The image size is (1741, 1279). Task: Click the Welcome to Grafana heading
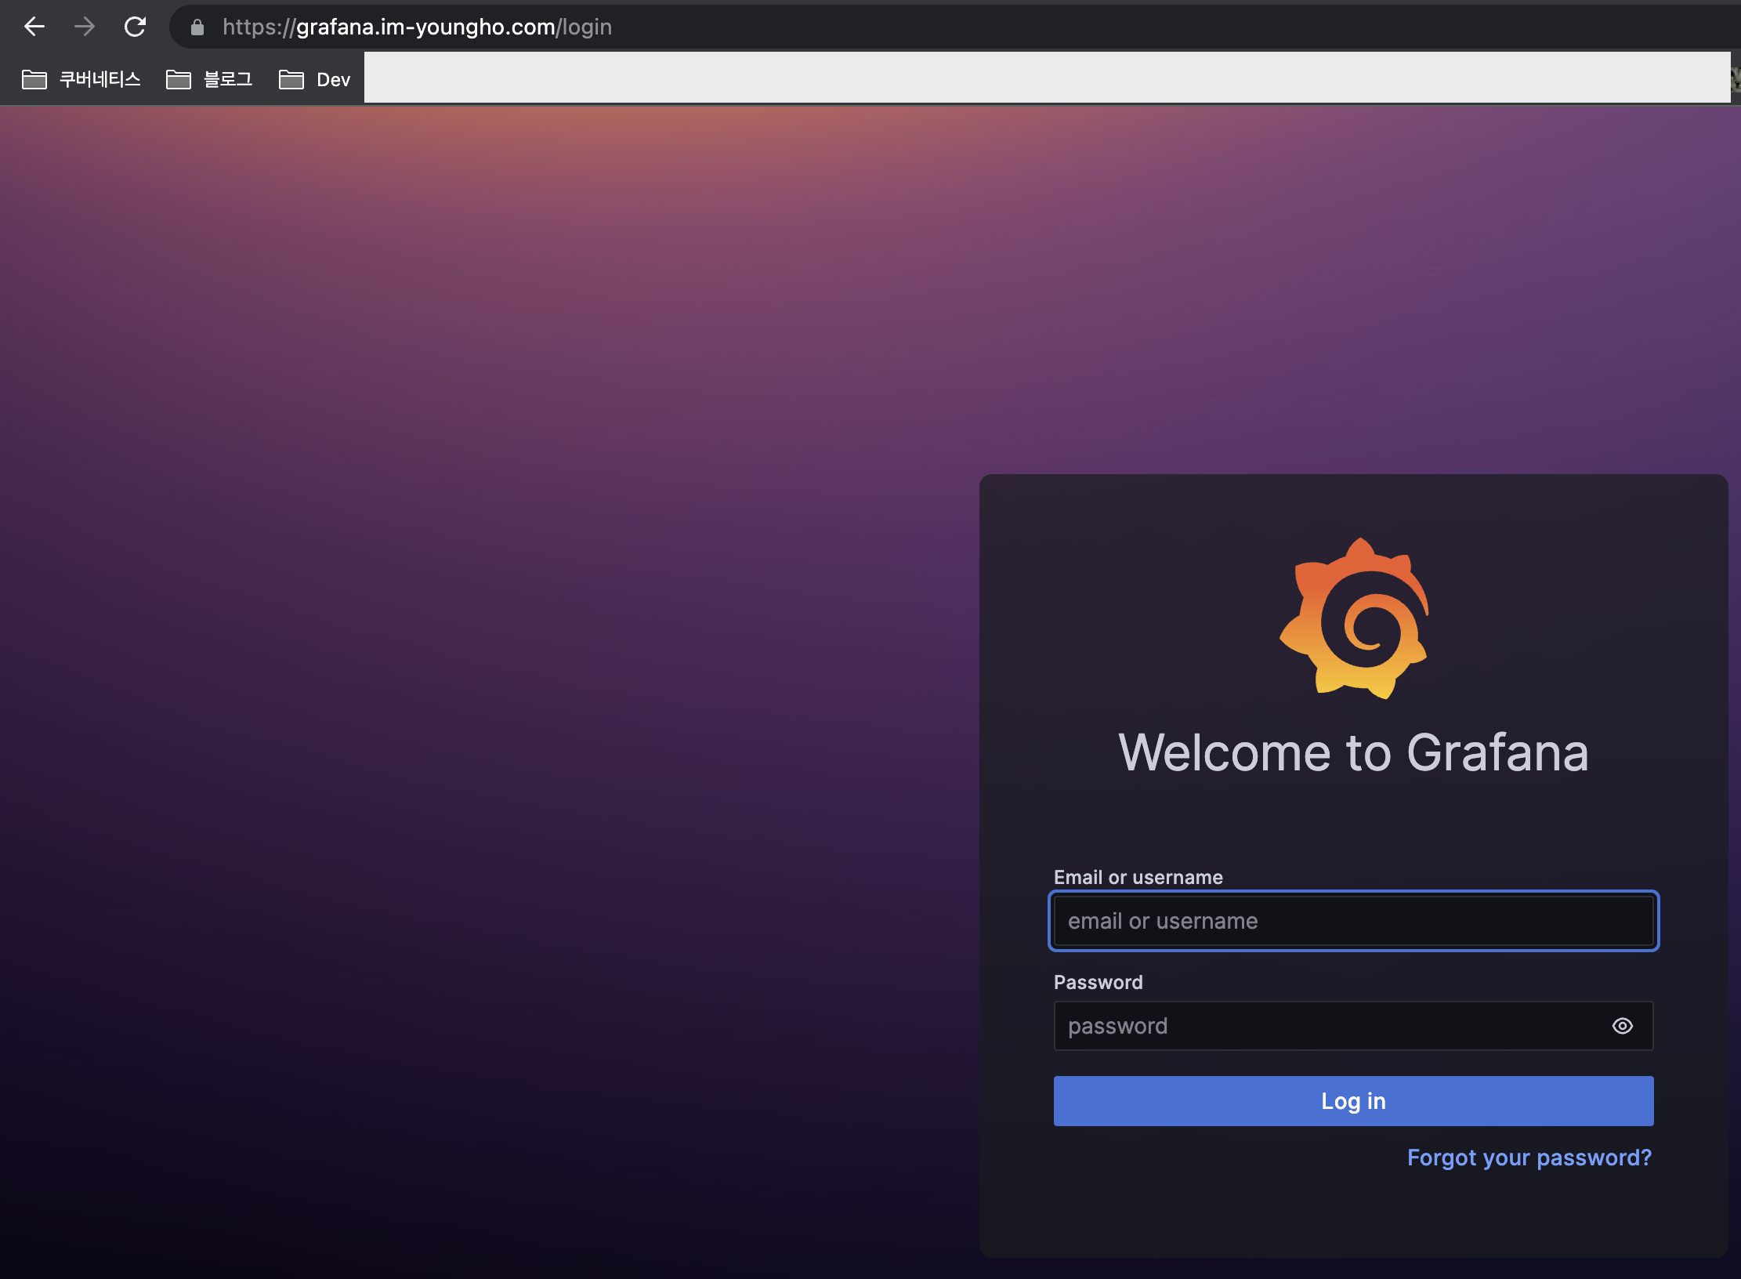click(1353, 752)
